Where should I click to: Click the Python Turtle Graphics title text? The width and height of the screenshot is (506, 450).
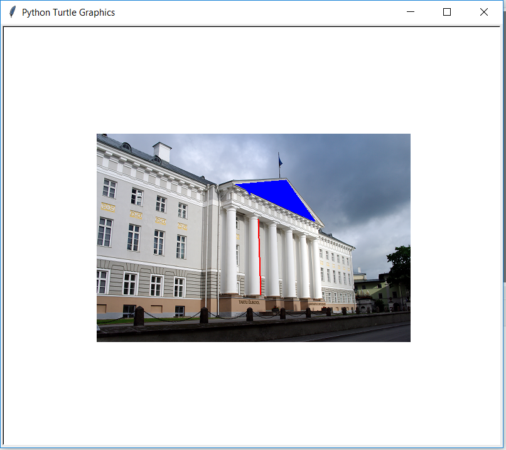click(x=68, y=13)
